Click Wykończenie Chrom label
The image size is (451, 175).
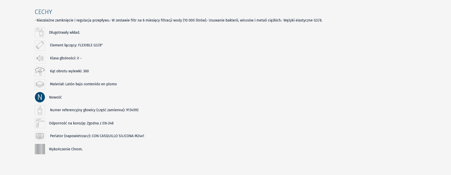coord(66,149)
